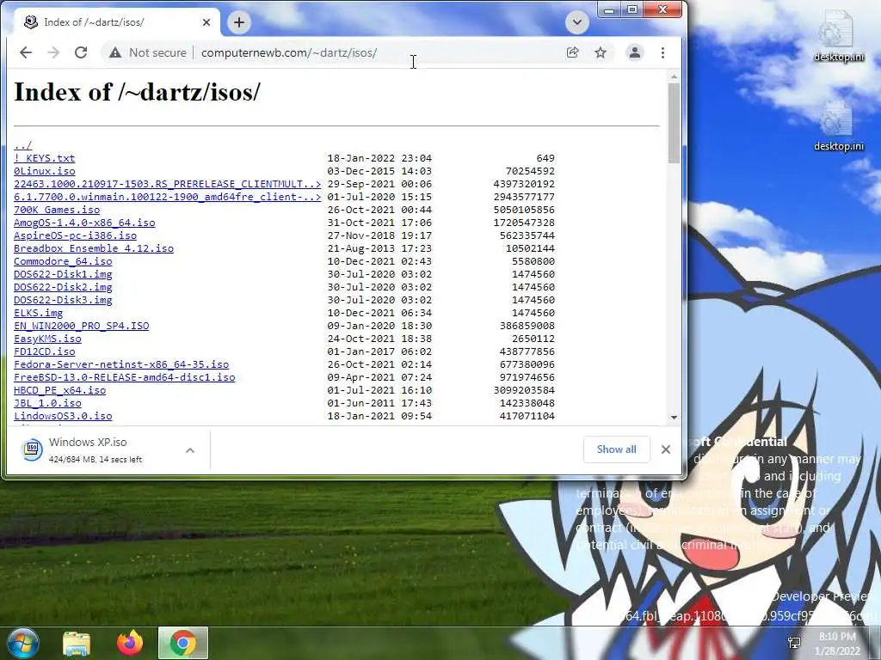Click the Show all downloads button

[616, 449]
